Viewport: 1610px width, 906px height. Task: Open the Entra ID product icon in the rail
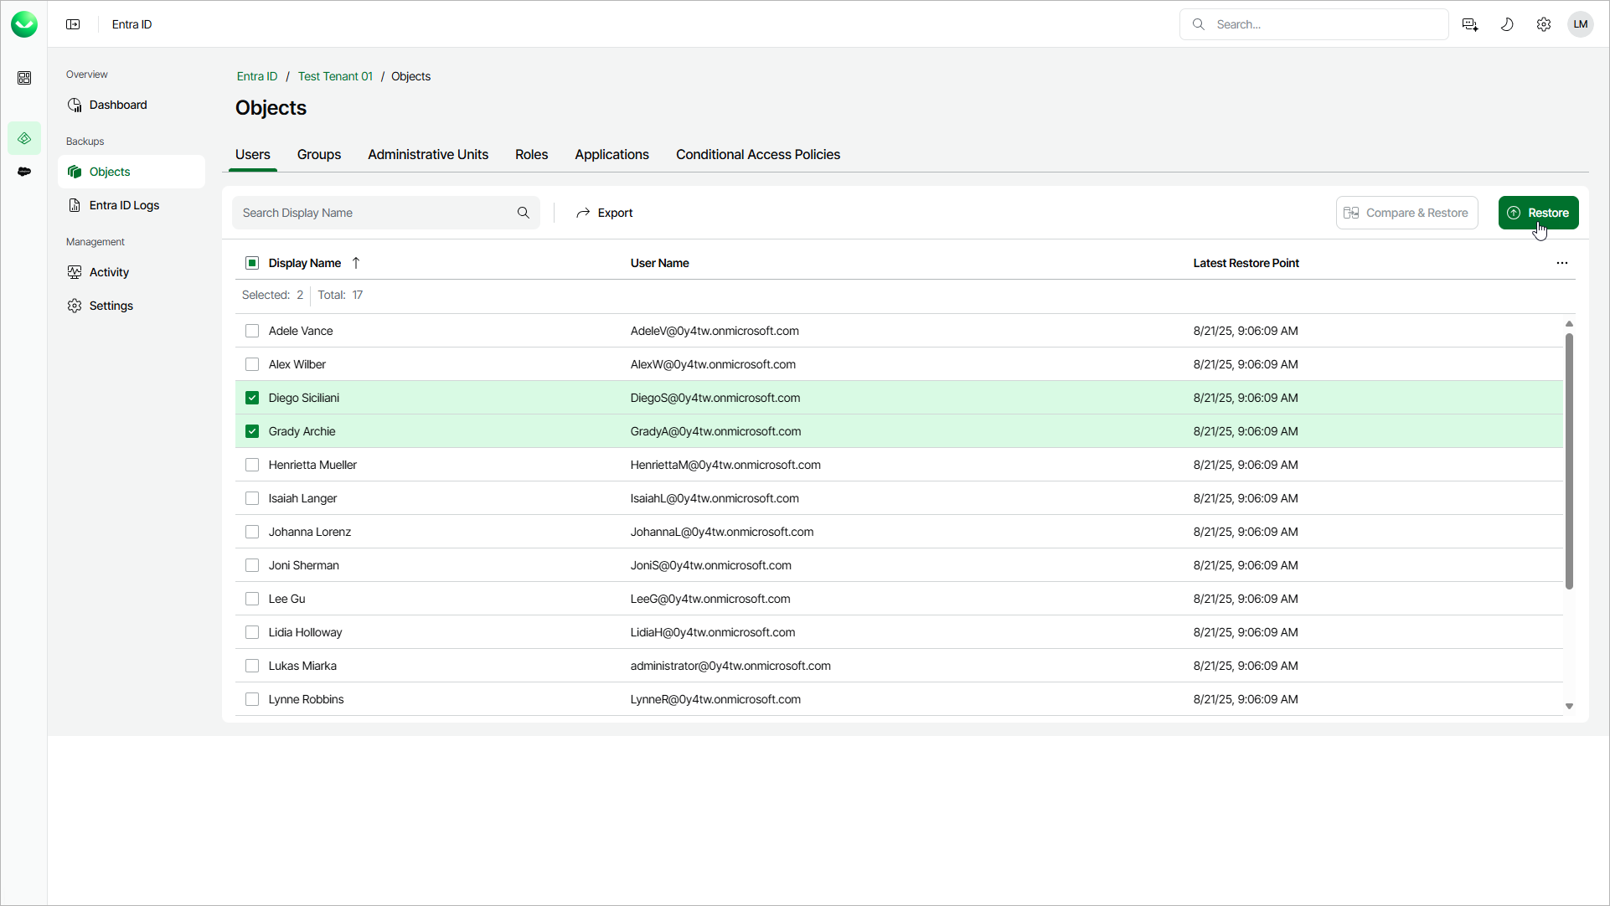24,138
